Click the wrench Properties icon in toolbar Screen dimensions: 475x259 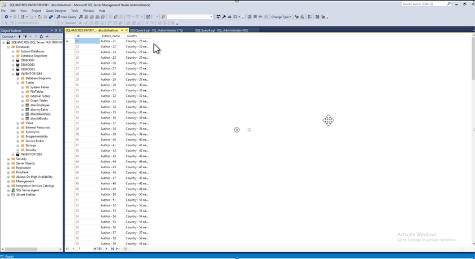pyautogui.click(x=224, y=17)
